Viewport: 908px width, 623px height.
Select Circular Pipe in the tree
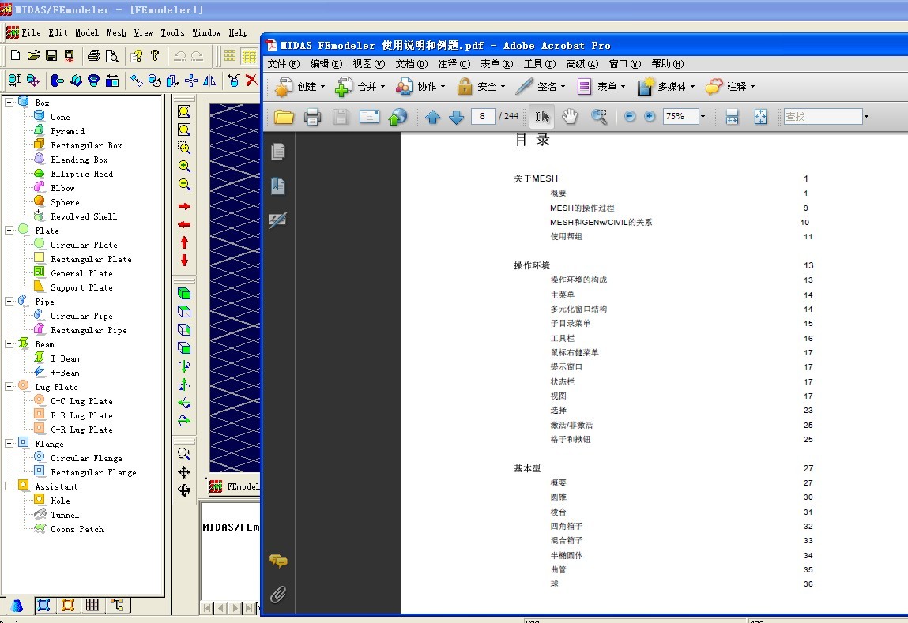[x=81, y=316]
